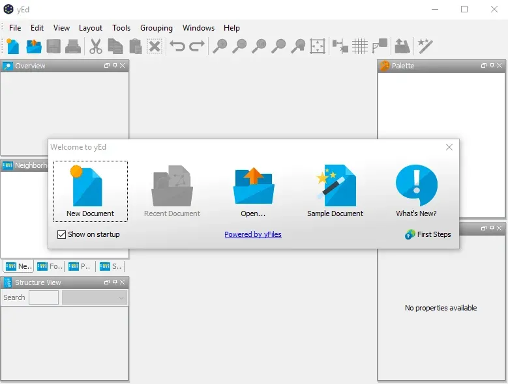Switch to the Fo.. tab
The width and height of the screenshot is (508, 384).
coord(50,266)
